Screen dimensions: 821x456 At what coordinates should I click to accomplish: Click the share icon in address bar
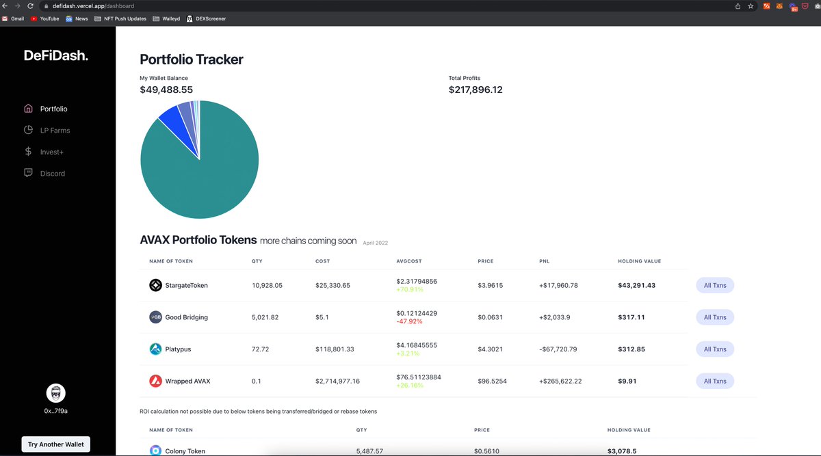coord(738,6)
